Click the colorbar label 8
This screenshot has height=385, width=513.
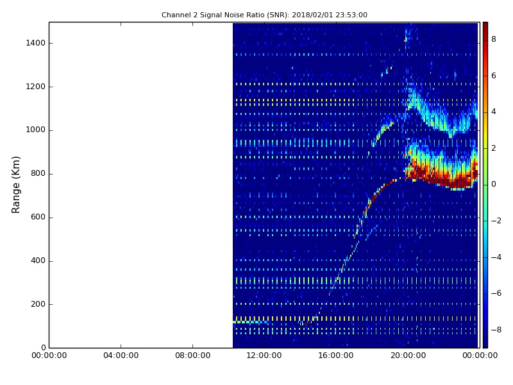pos(494,39)
